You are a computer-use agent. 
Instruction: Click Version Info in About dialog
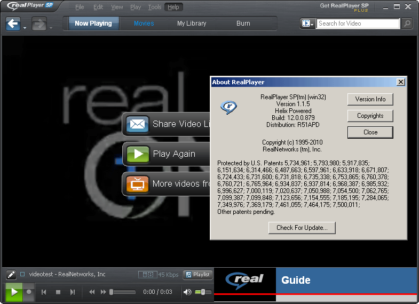coord(370,99)
